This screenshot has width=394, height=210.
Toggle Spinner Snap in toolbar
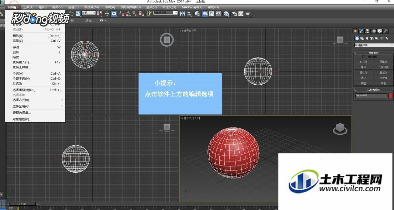(142, 13)
